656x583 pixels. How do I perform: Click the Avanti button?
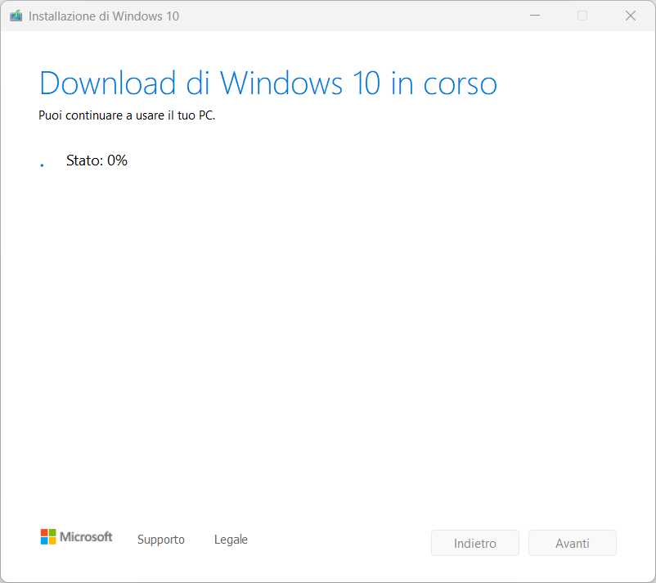tap(573, 543)
